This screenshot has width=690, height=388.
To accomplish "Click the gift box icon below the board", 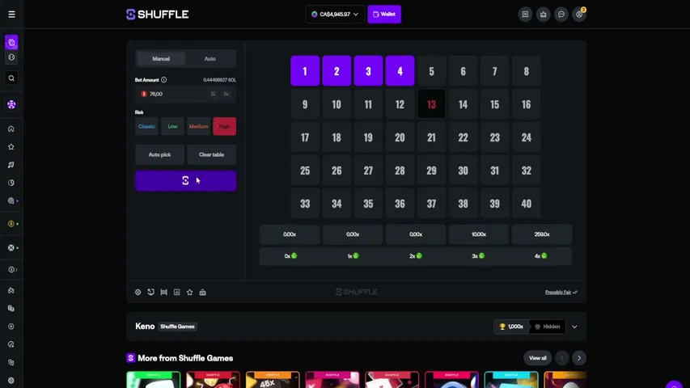I will tap(202, 292).
